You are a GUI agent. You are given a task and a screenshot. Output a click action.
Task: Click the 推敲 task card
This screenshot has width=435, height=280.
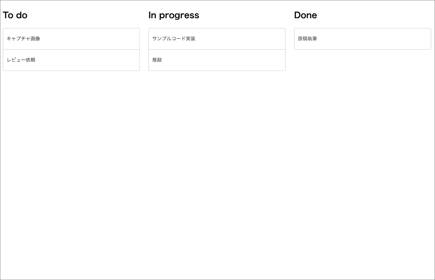tap(217, 60)
